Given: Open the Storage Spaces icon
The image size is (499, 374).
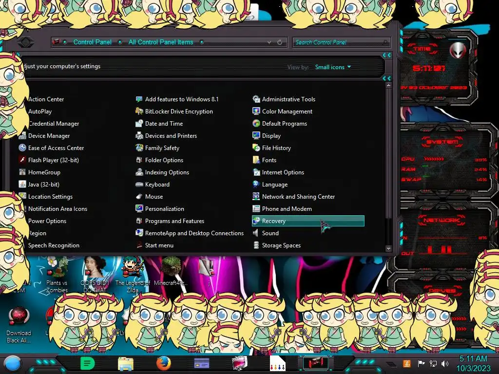Looking at the screenshot, I should (x=256, y=245).
